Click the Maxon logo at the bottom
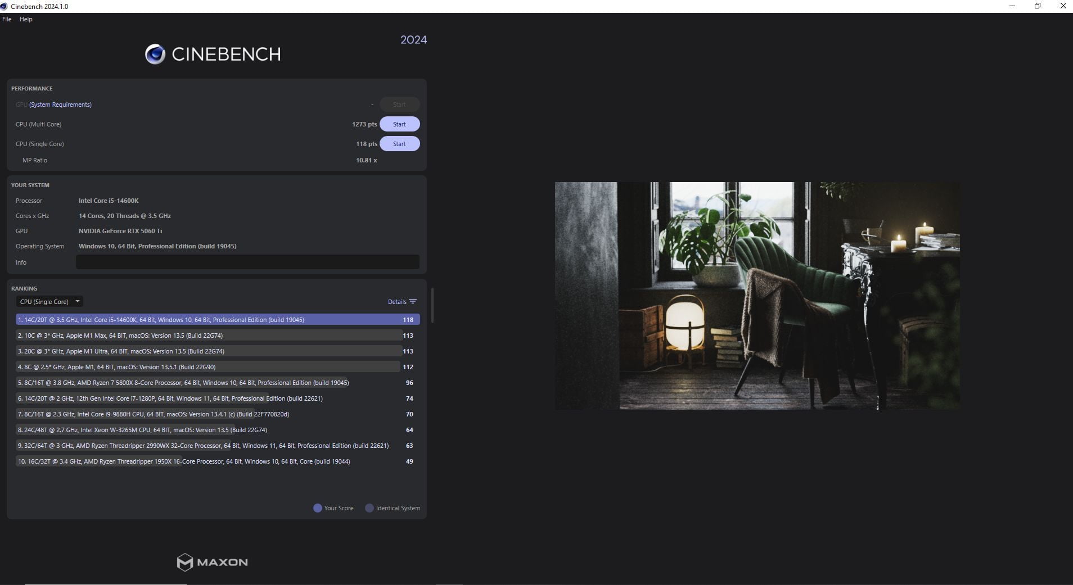The width and height of the screenshot is (1073, 585). point(212,562)
